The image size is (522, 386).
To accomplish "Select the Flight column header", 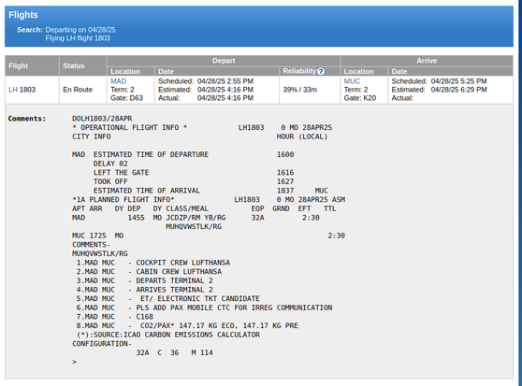I will (x=33, y=65).
